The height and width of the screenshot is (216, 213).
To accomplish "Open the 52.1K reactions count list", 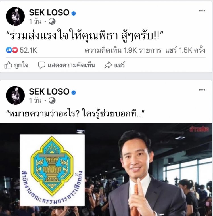I will click(x=28, y=50).
